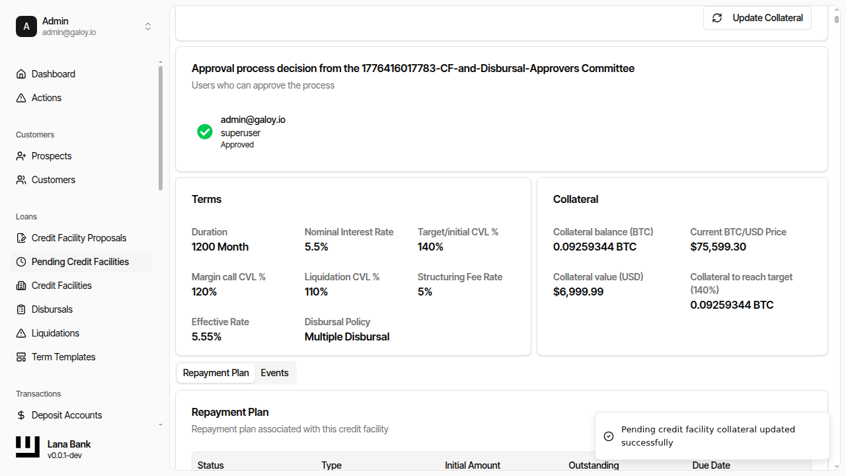Click the Lana Bank logo
The width and height of the screenshot is (846, 476).
[x=28, y=447]
